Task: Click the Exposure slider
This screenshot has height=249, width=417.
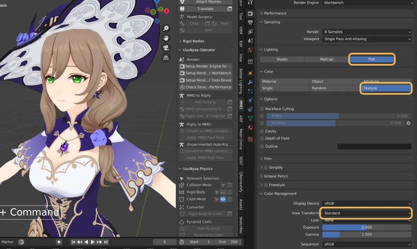Action: [x=367, y=227]
